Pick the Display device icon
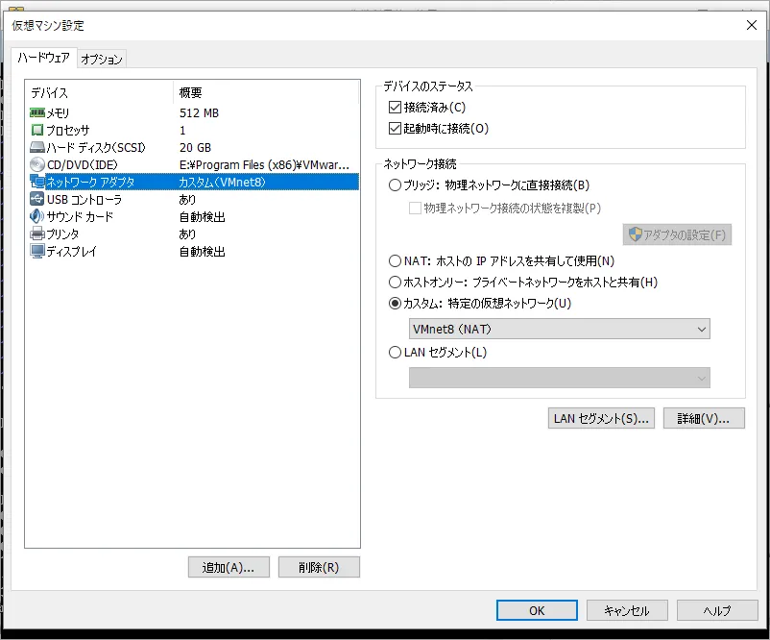The width and height of the screenshot is (770, 640). 37,252
